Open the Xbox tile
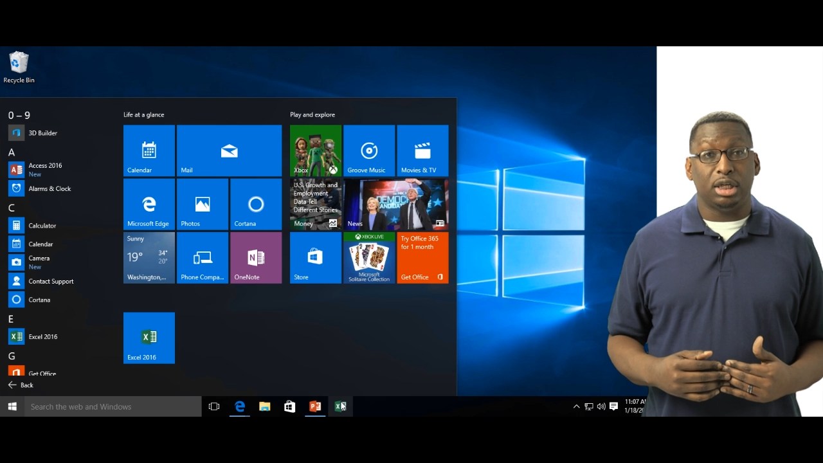The width and height of the screenshot is (823, 463). point(316,150)
